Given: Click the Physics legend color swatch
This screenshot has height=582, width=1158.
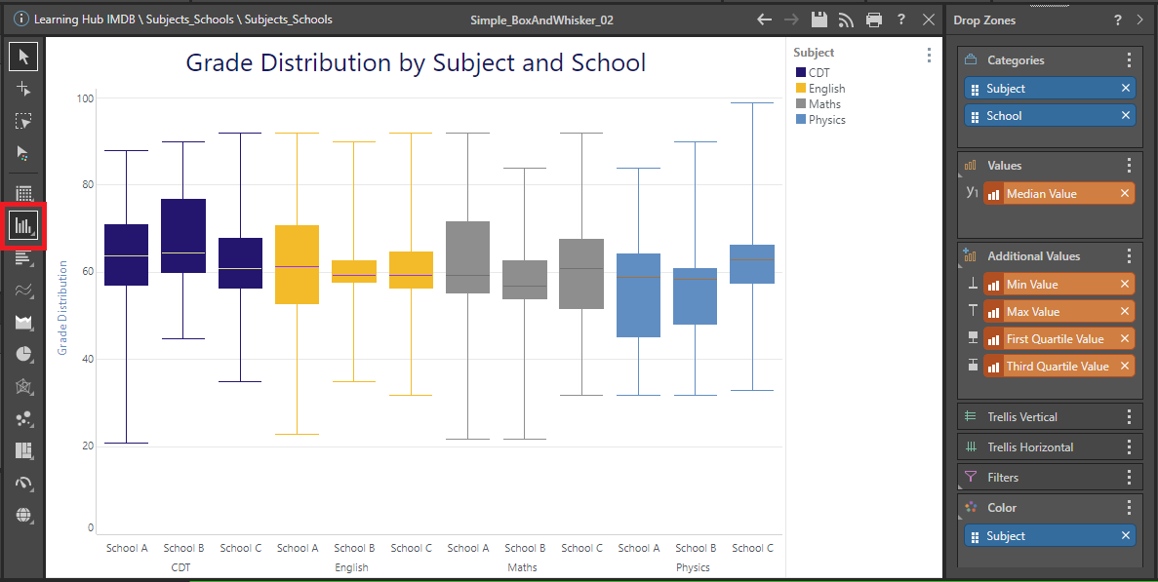Looking at the screenshot, I should [x=801, y=120].
